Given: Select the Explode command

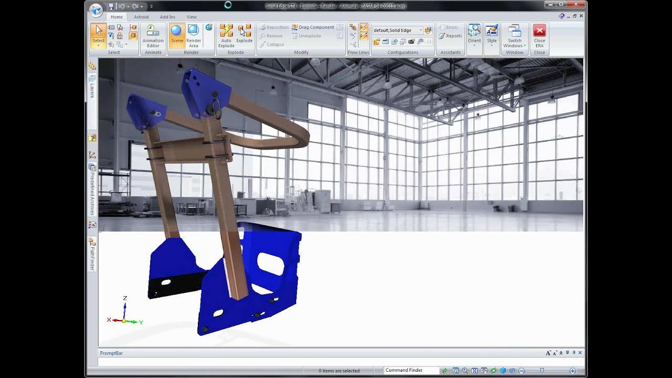Looking at the screenshot, I should click(244, 34).
